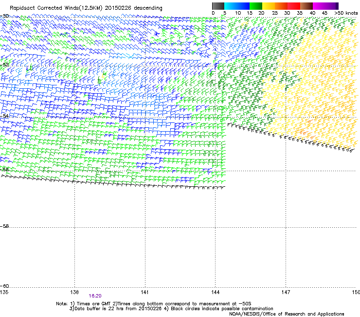Click the '-60' latitude axis label
This screenshot has height=317, width=360.
tap(4, 286)
